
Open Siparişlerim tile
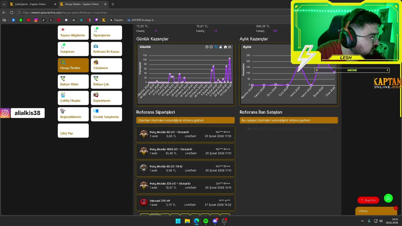click(x=106, y=33)
